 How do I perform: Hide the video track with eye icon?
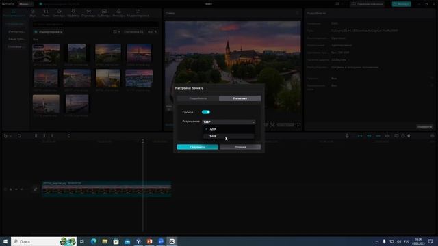coord(16,189)
